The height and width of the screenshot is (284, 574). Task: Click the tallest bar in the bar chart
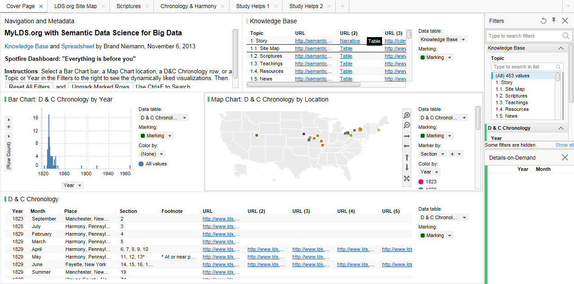[49, 141]
